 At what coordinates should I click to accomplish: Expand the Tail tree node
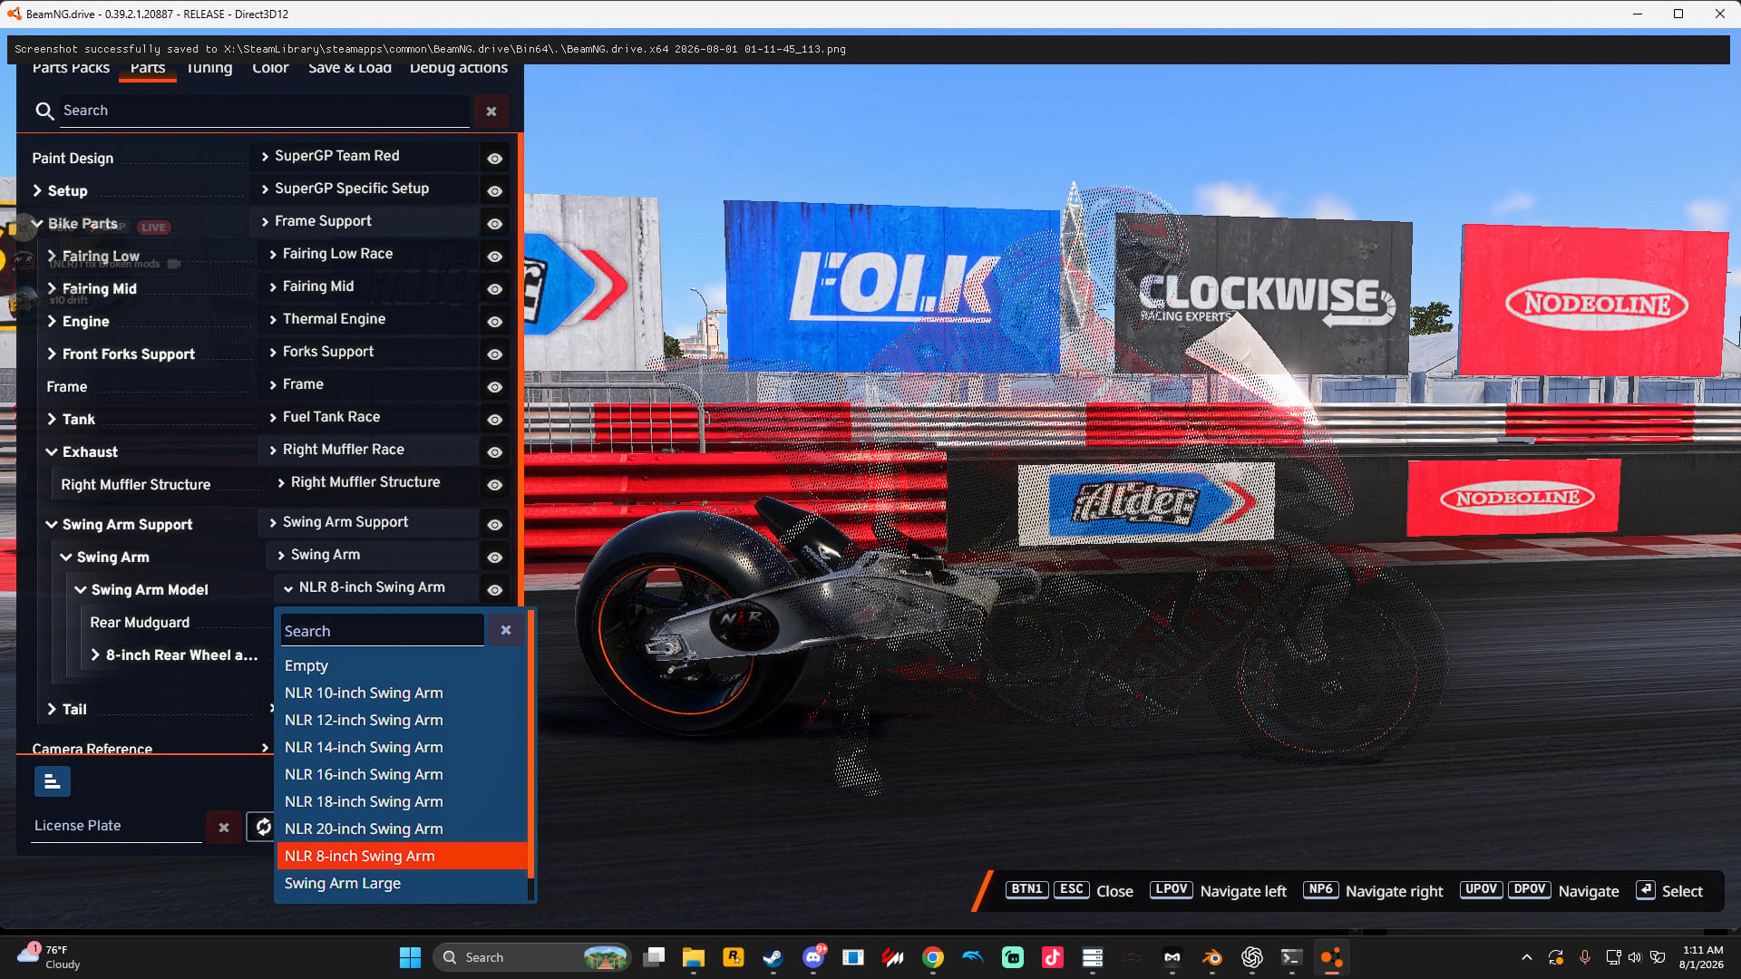tap(52, 709)
